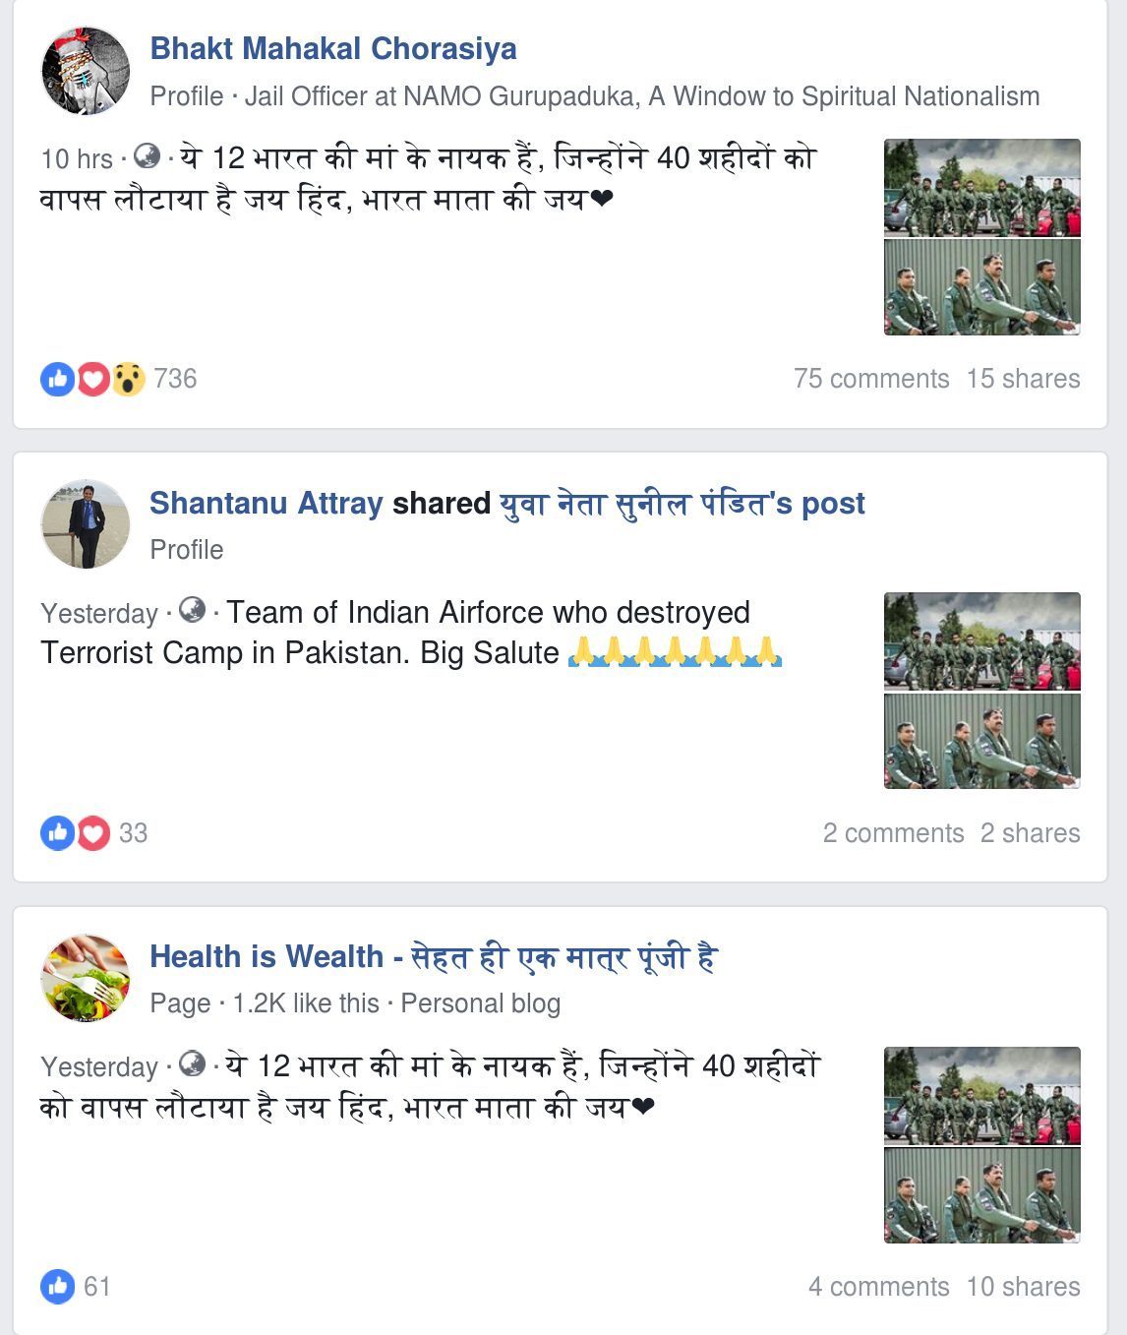Open the 10 shares on the last post
The height and width of the screenshot is (1335, 1127).
click(1023, 1287)
